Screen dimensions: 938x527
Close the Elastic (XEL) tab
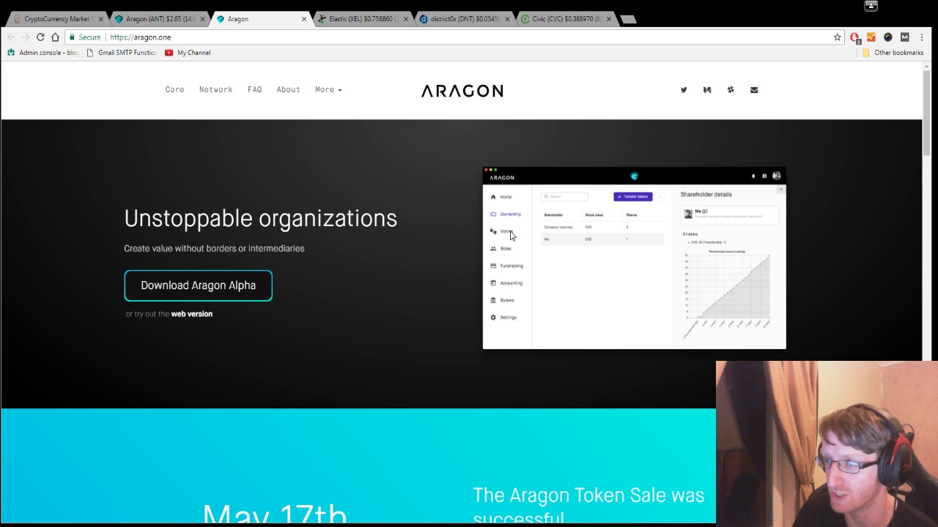point(405,19)
